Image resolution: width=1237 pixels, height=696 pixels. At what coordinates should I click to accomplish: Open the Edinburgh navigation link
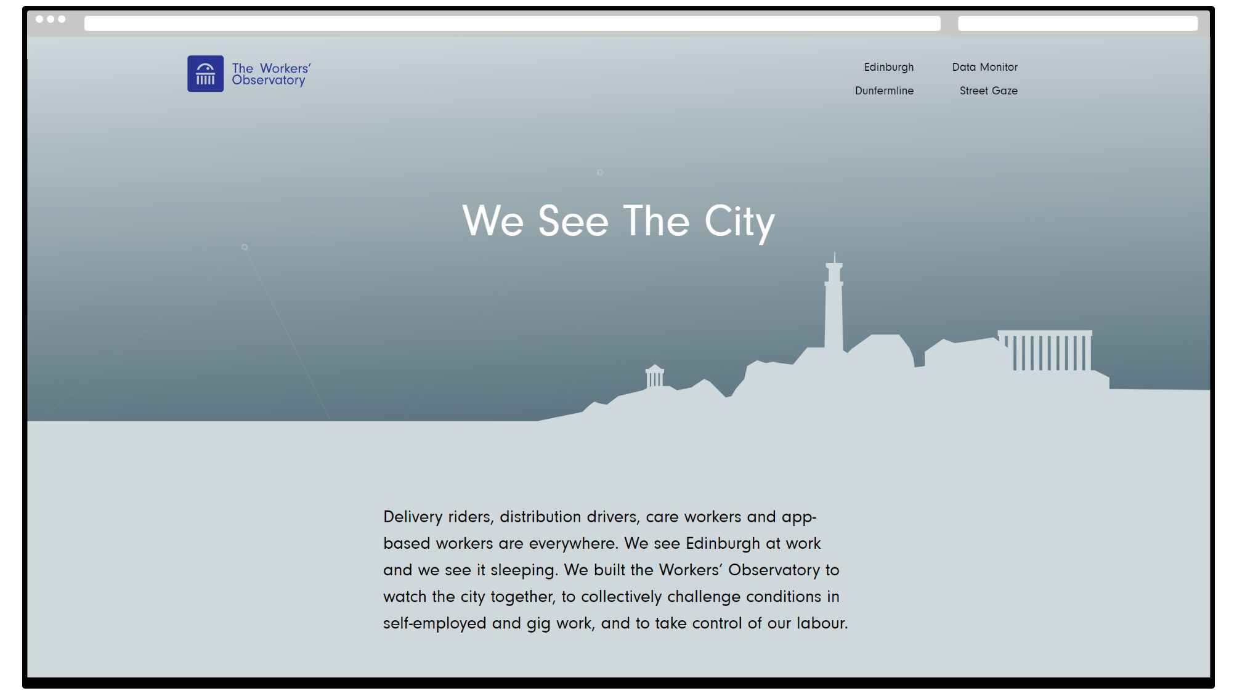[x=888, y=67]
